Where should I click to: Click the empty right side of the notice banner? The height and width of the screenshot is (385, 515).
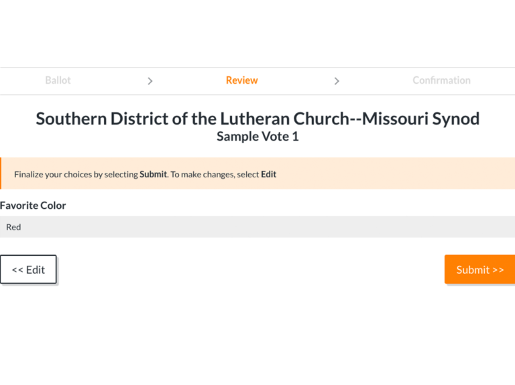(x=416, y=173)
